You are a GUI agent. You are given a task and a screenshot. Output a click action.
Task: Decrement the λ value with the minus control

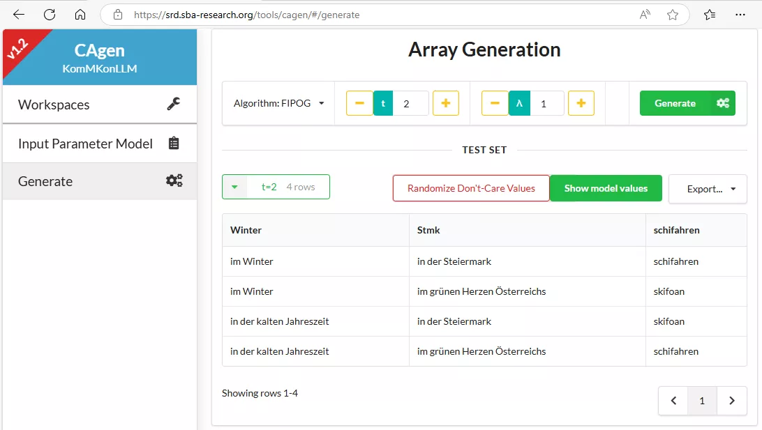(x=495, y=102)
